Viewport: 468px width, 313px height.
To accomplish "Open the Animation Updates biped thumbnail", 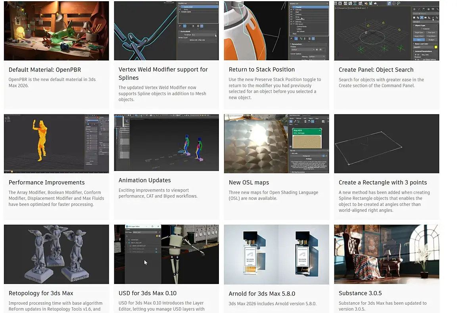I will (x=166, y=142).
